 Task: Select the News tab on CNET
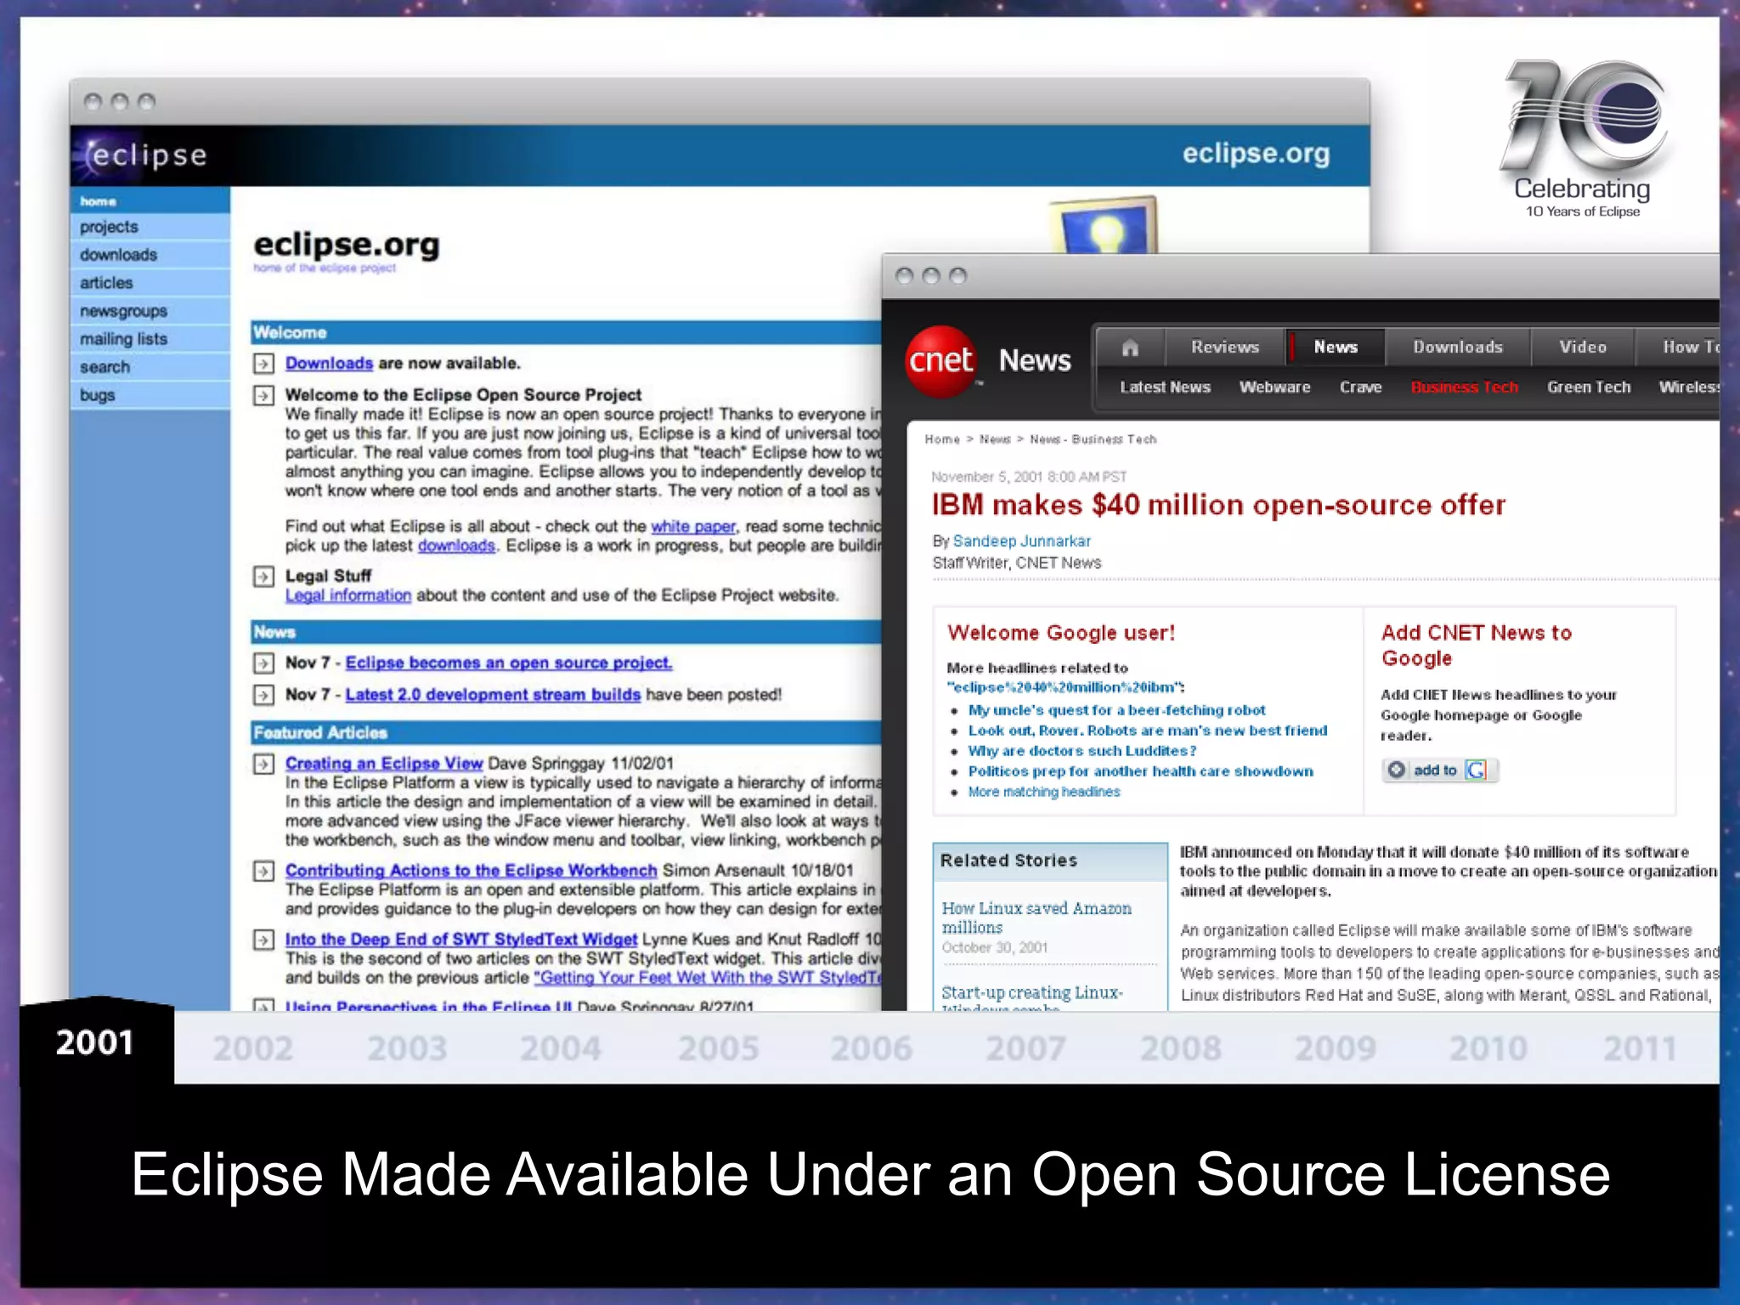(1336, 347)
